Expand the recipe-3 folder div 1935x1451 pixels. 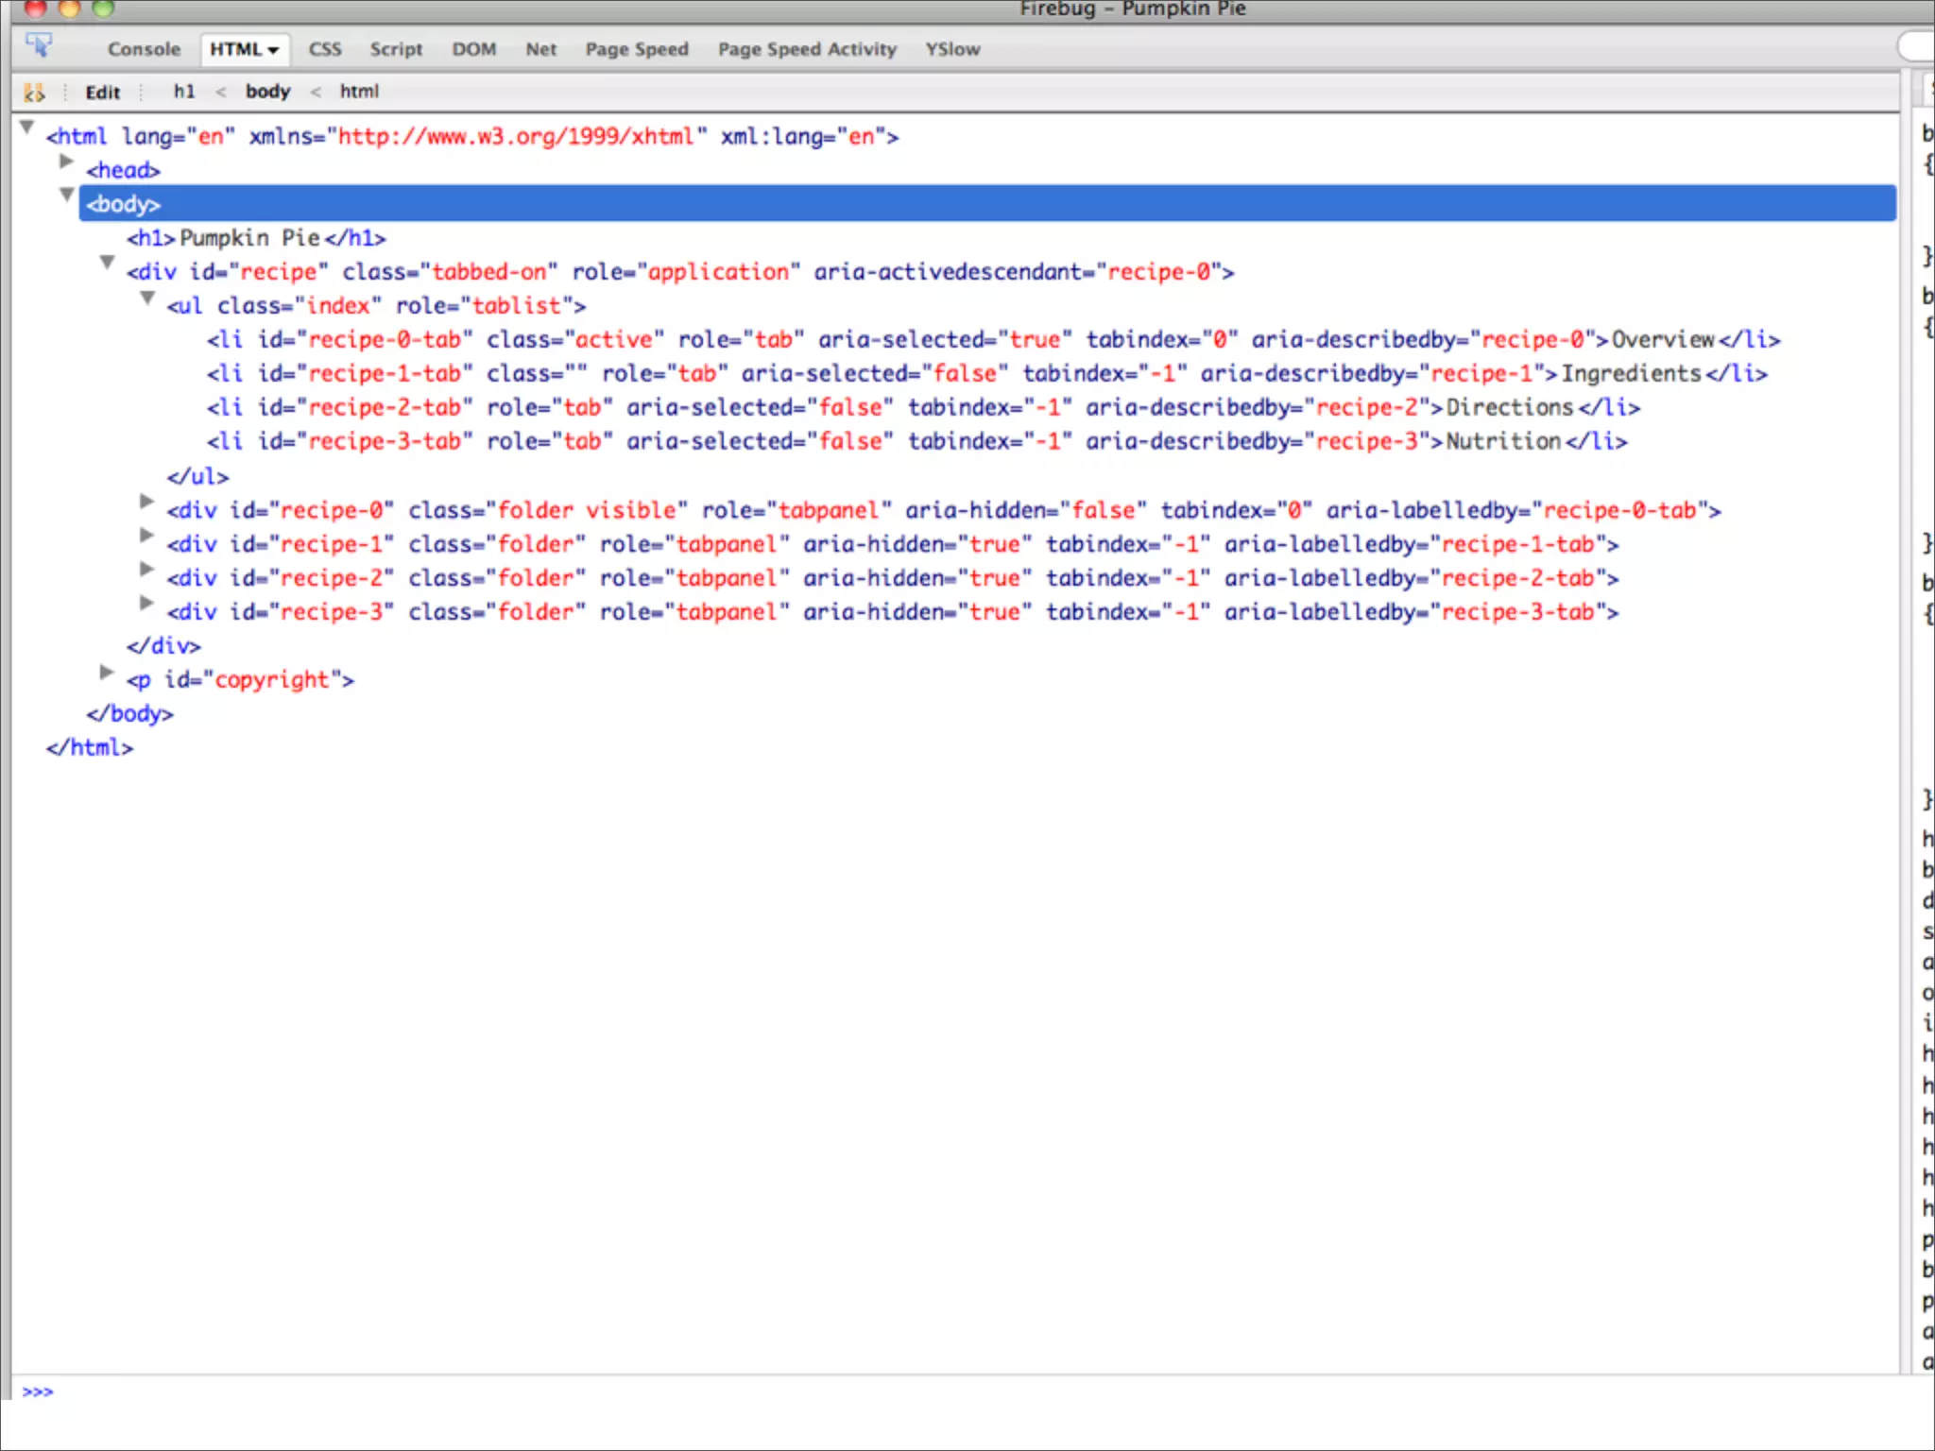146,603
